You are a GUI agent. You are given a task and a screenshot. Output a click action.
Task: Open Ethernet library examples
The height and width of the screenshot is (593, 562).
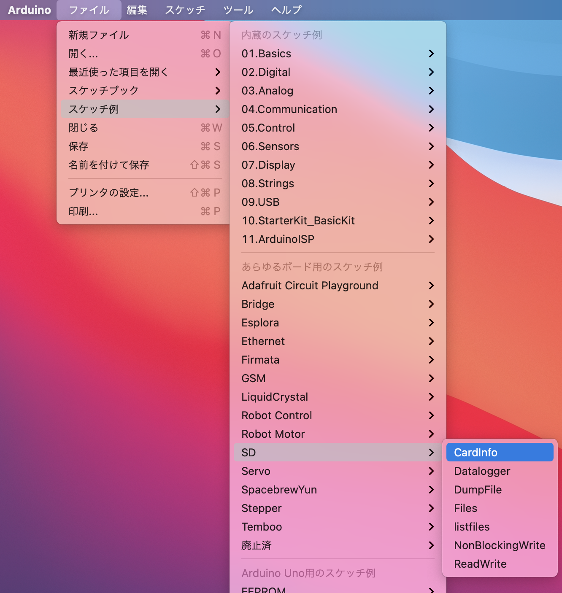pos(338,341)
